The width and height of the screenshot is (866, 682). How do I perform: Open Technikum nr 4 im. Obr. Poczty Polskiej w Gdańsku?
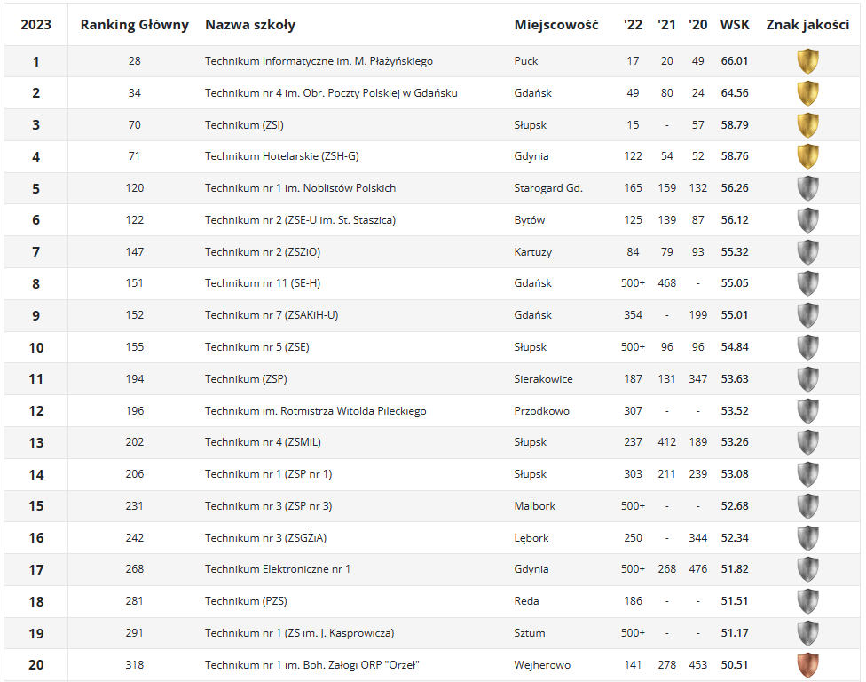[331, 93]
